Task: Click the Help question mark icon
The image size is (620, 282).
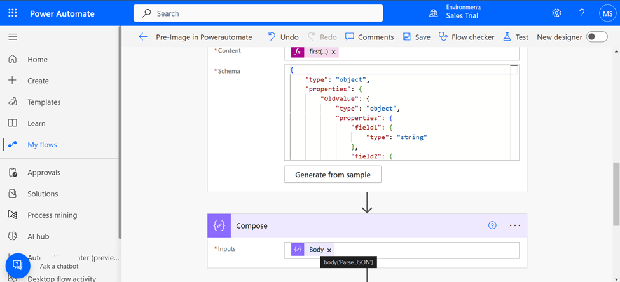Action: (x=582, y=13)
